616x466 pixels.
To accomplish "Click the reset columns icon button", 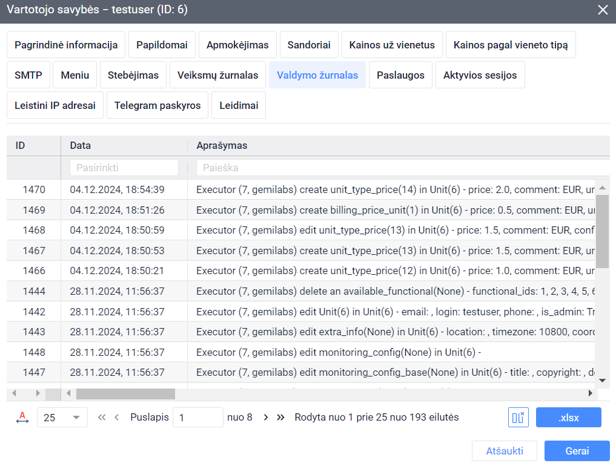I will (518, 418).
